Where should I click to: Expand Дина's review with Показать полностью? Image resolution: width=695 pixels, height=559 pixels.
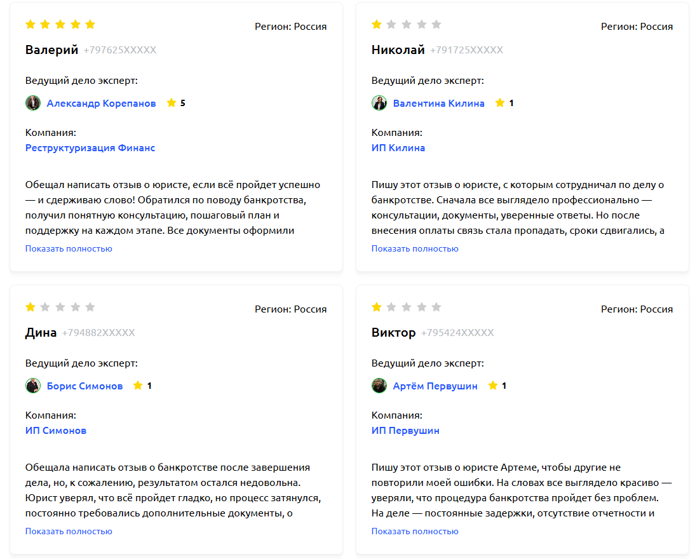pos(68,532)
